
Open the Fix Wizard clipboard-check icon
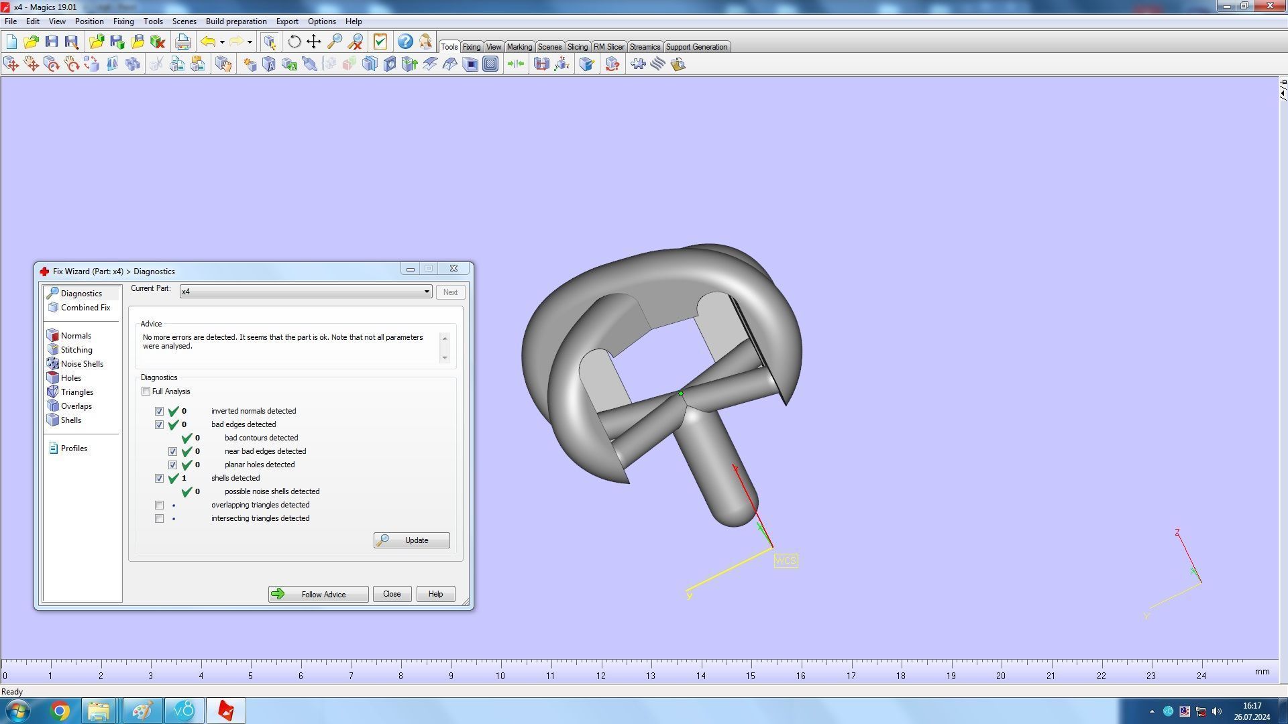(x=380, y=42)
